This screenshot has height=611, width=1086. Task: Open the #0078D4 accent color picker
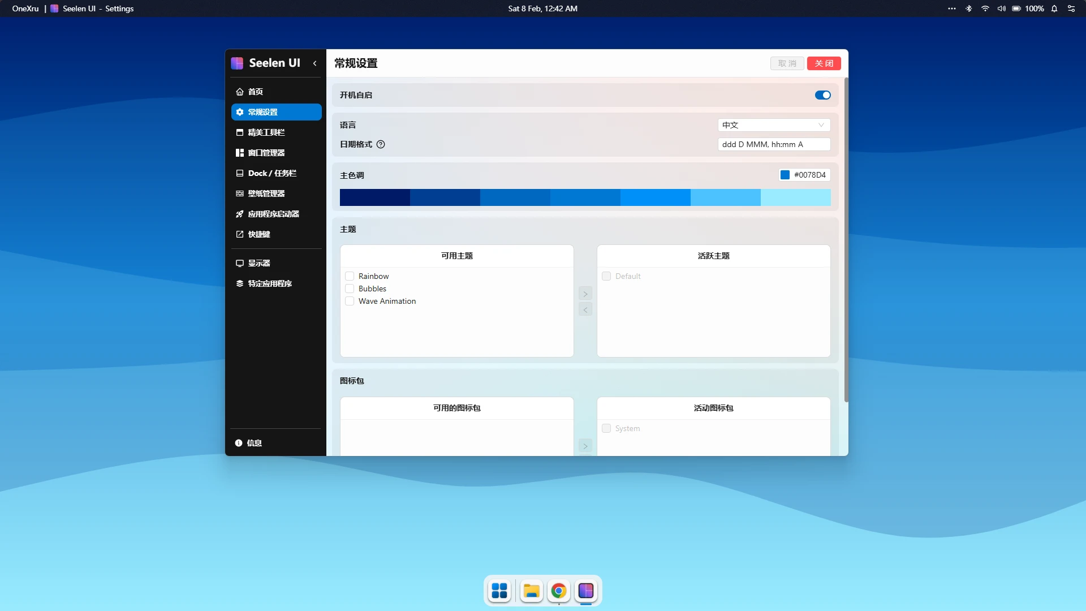pos(804,175)
